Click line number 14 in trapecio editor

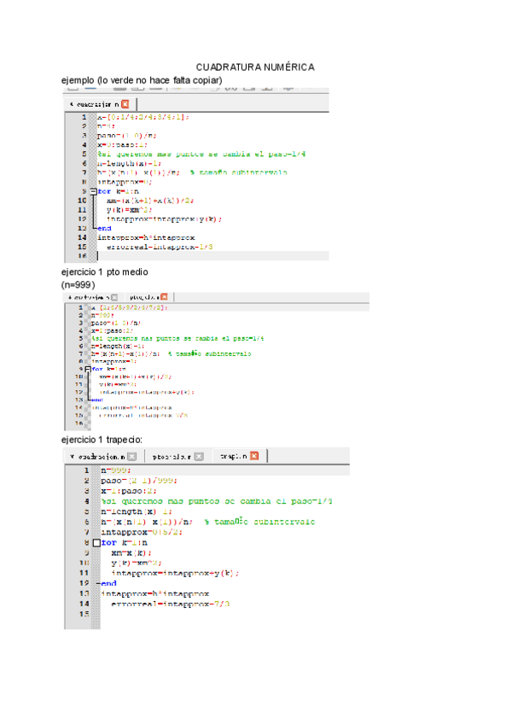tap(83, 604)
